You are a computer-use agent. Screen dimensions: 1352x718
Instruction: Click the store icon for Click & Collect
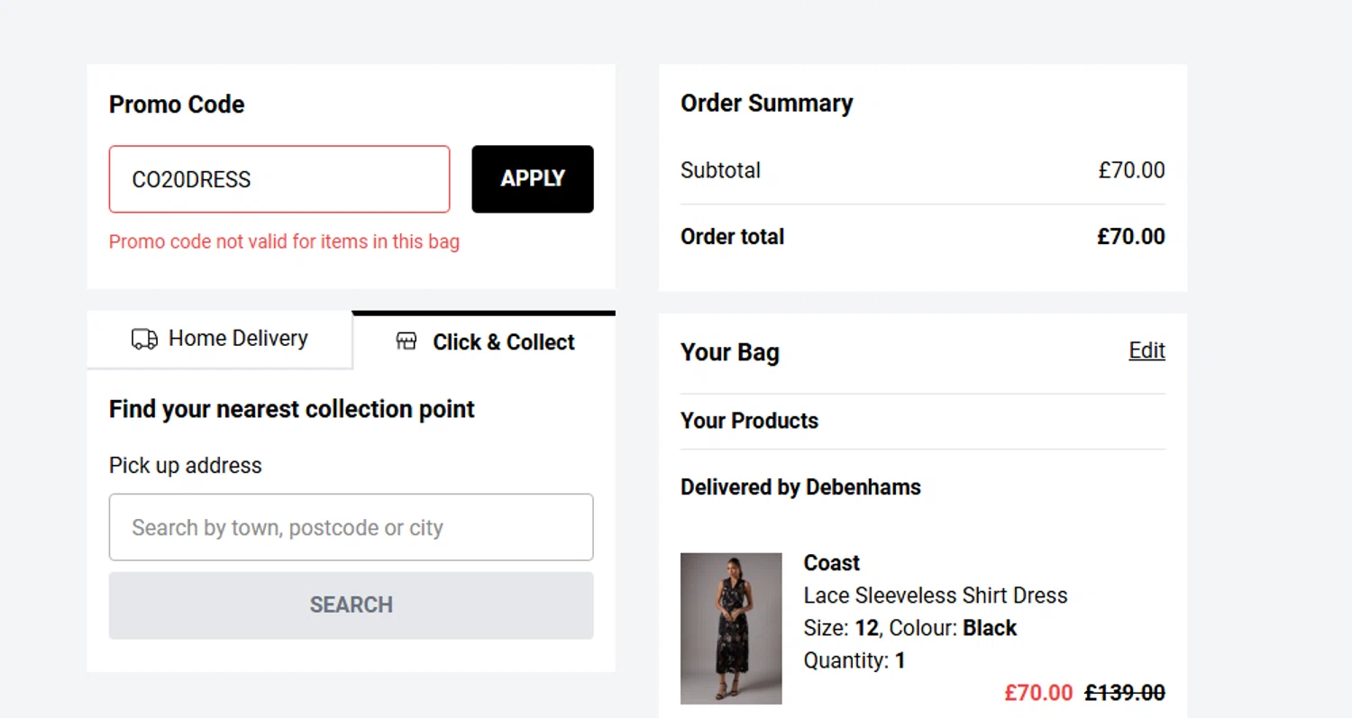[407, 341]
